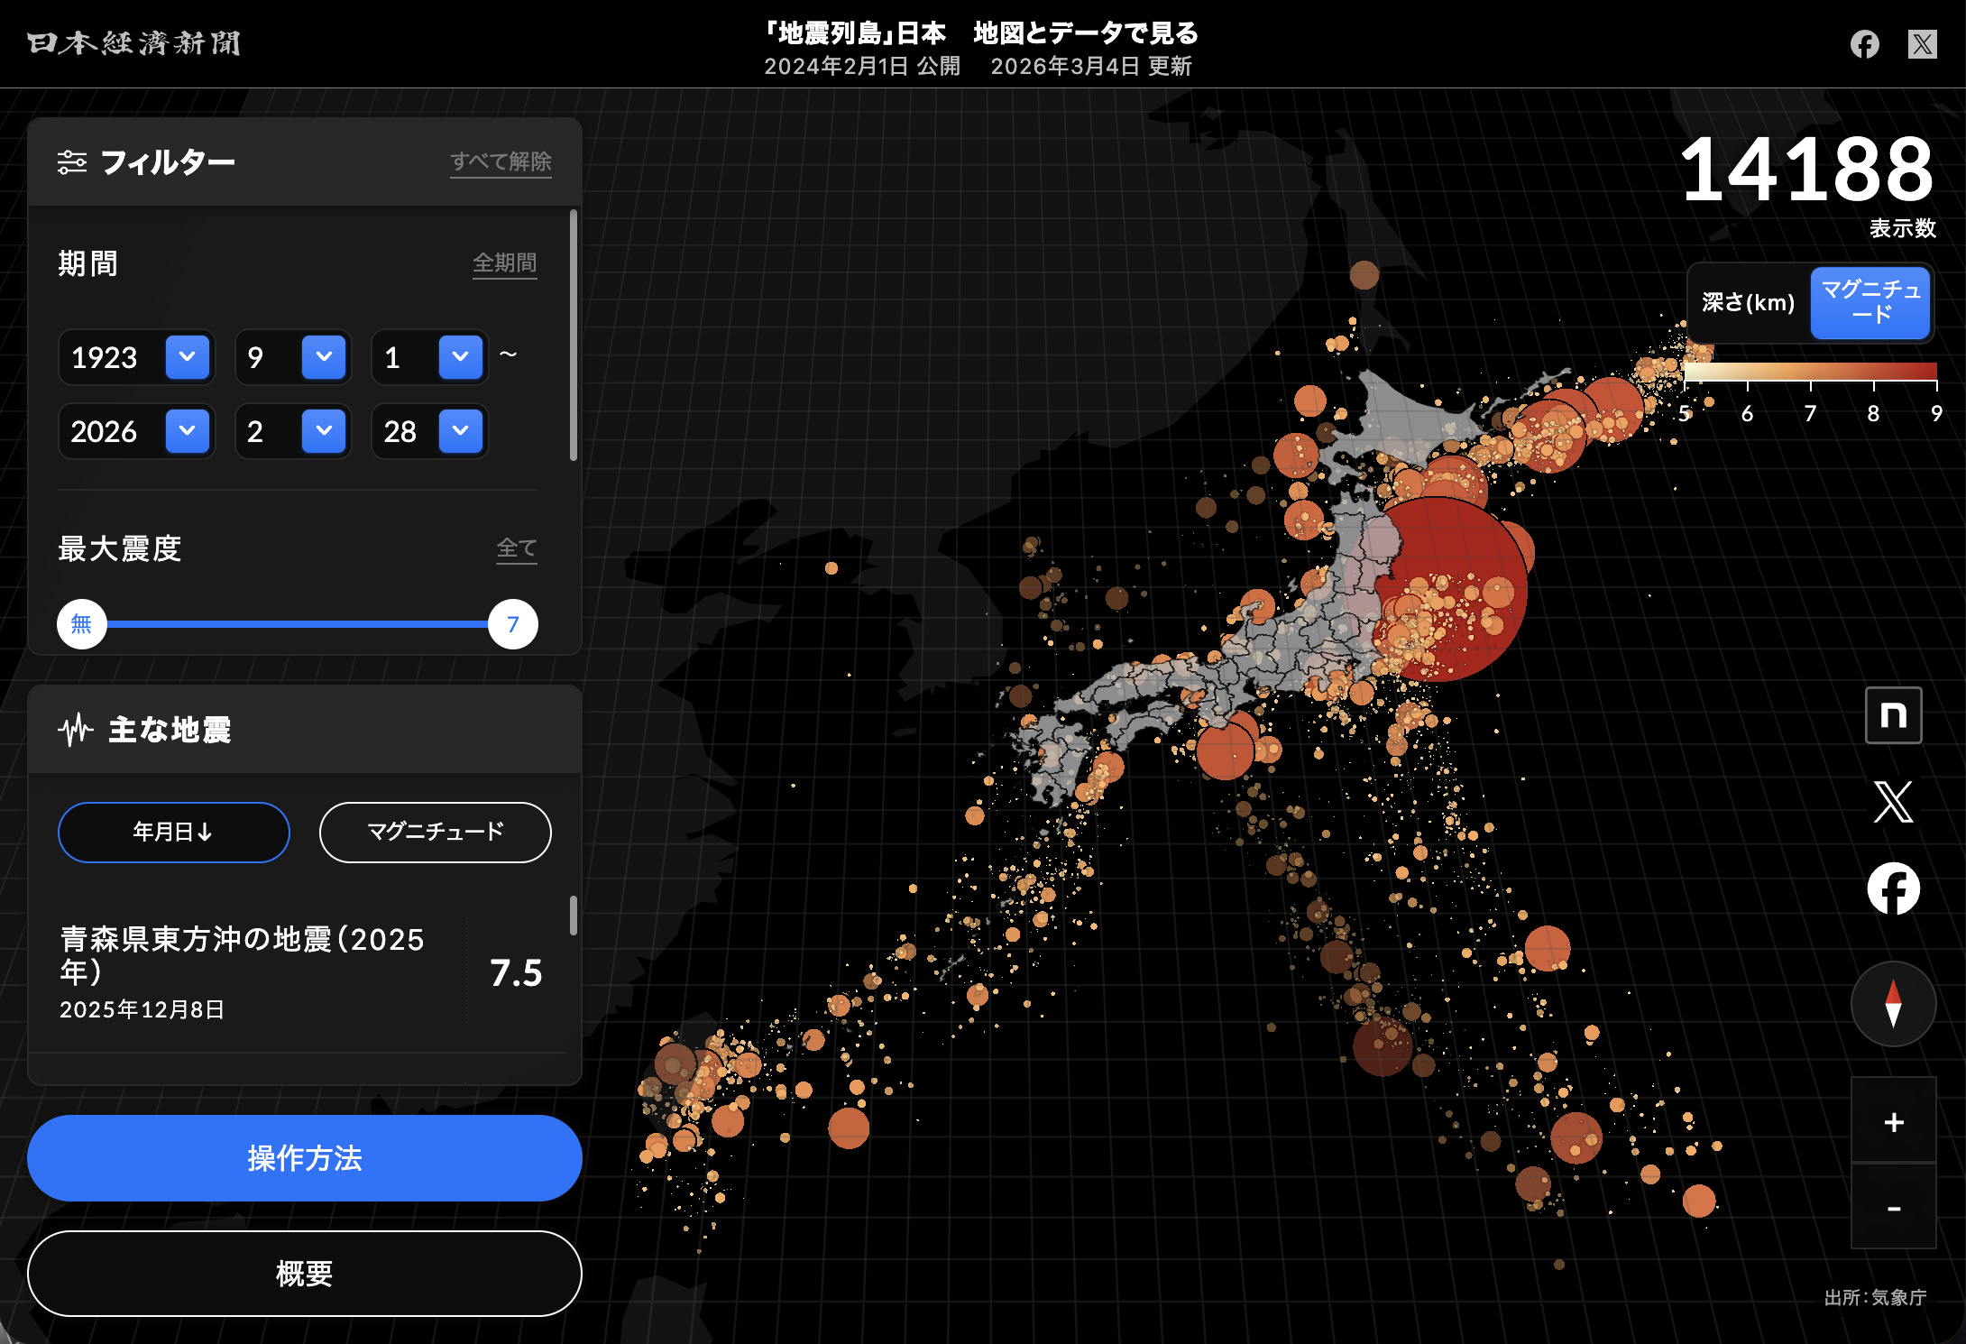Click the max intensity slider handle 7
Screen dimensions: 1966x1344
[x=512, y=624]
